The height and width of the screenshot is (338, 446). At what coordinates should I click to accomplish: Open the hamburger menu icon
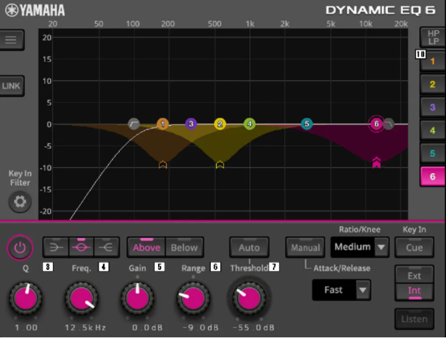click(11, 40)
